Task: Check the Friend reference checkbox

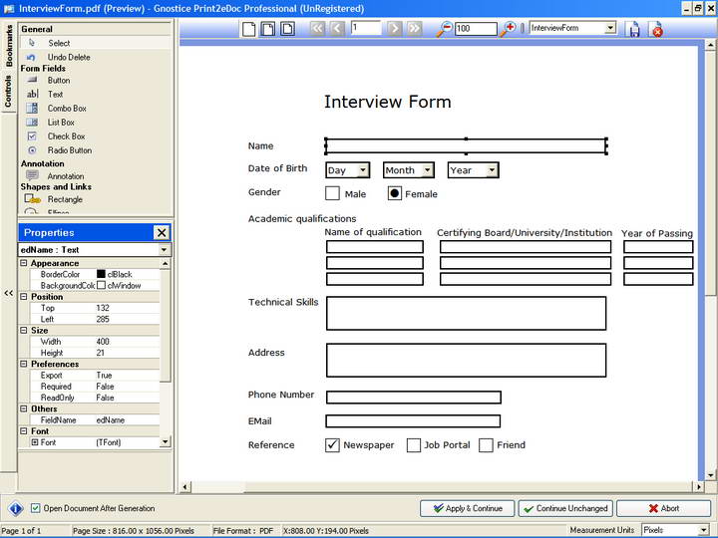Action: 486,445
